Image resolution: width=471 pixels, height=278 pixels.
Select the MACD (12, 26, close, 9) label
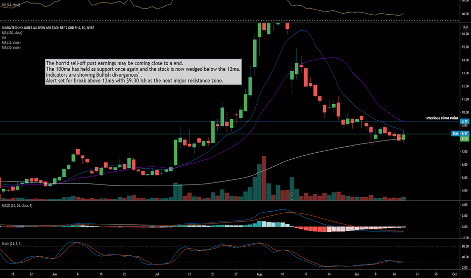point(17,206)
